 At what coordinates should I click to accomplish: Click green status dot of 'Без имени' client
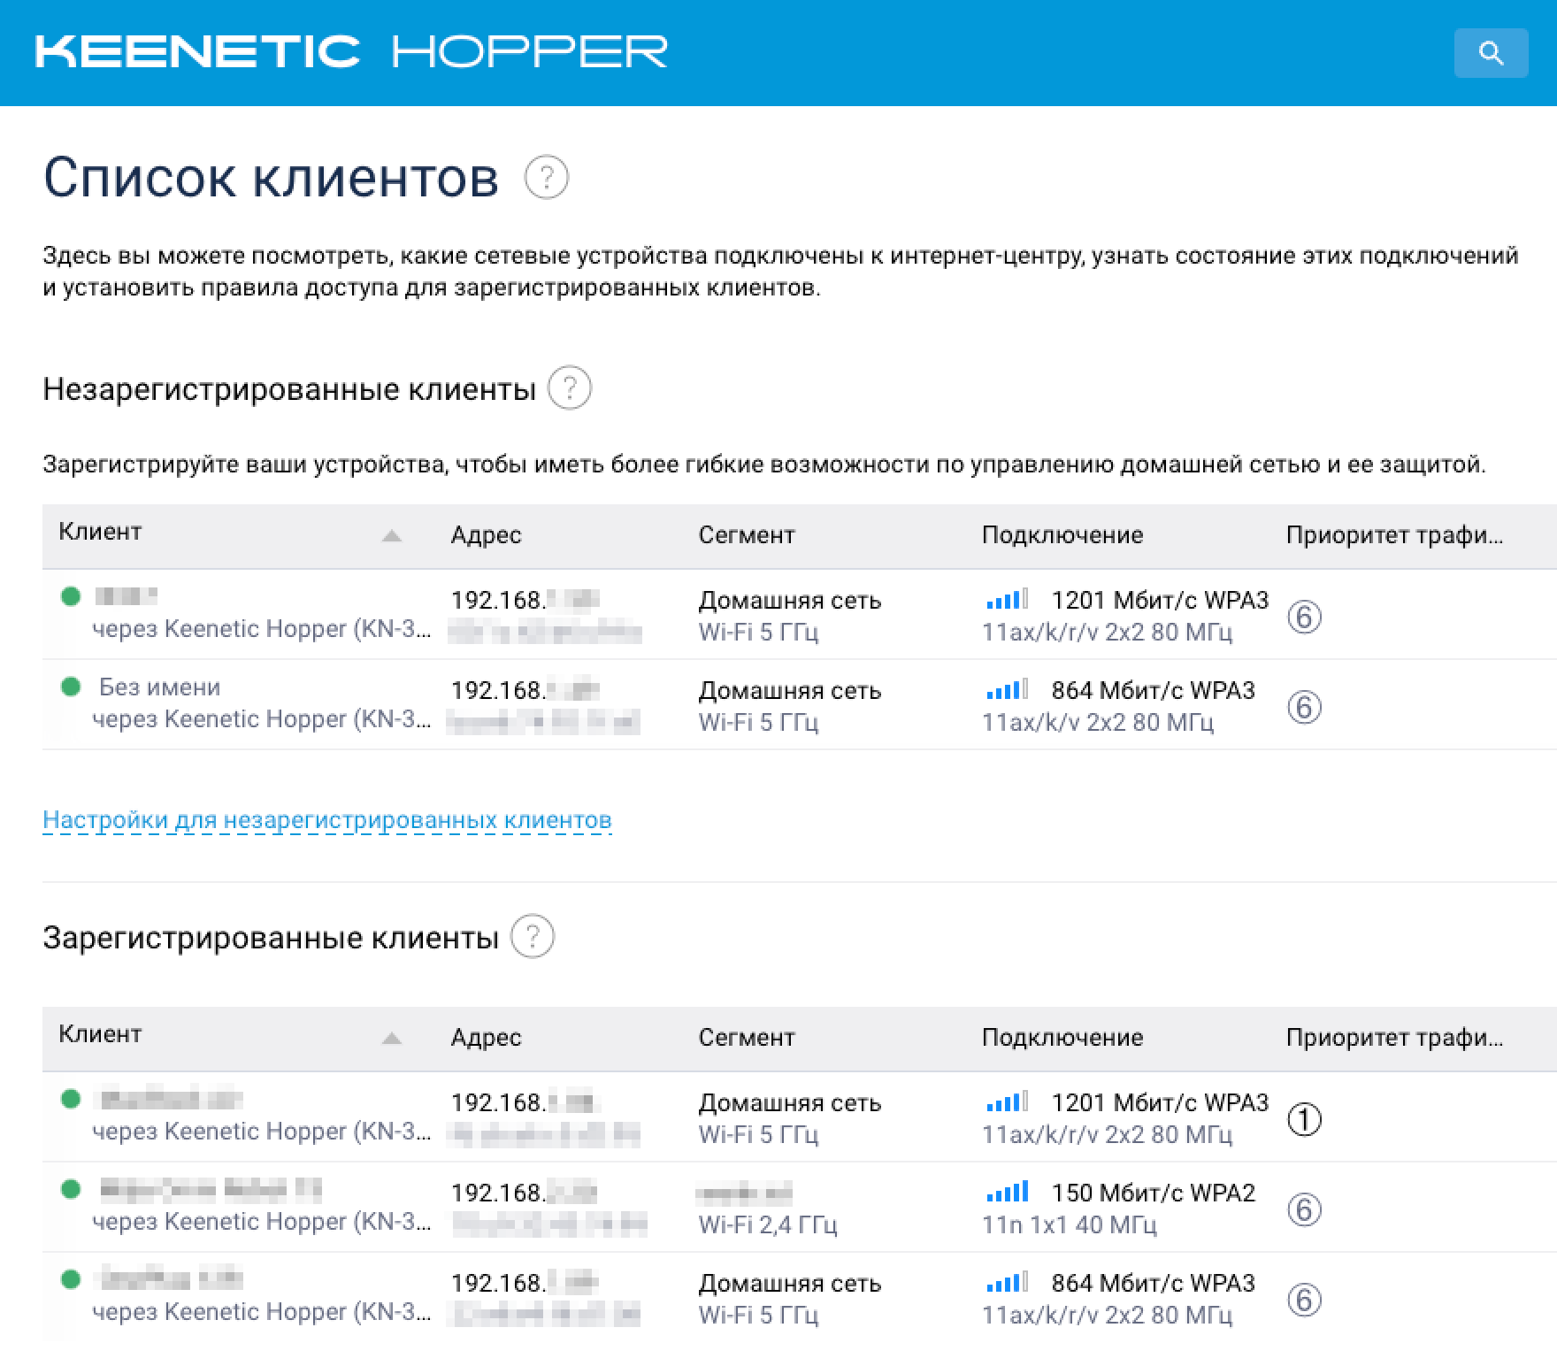pos(71,687)
